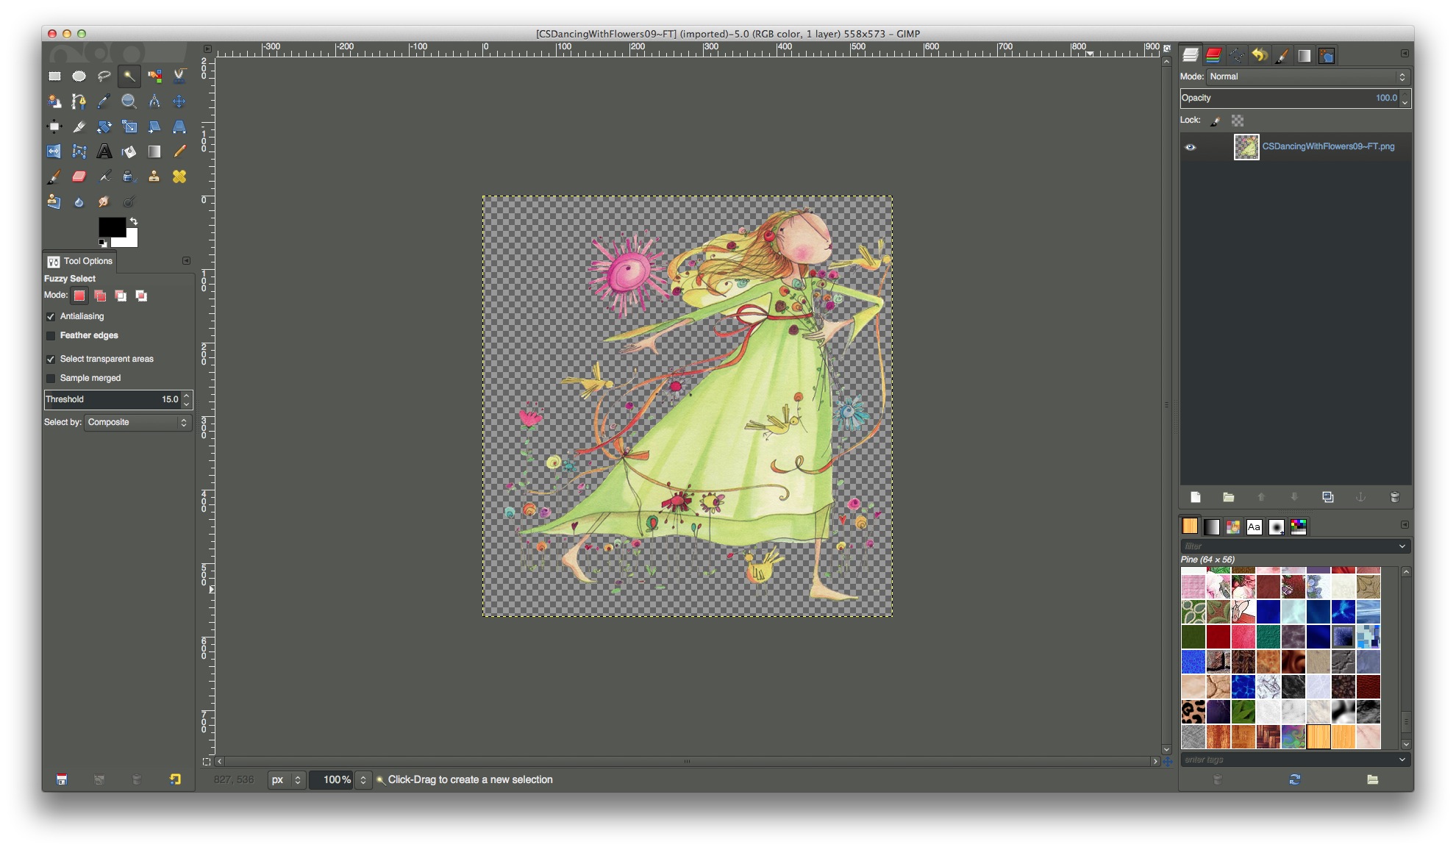Delete layer using trash icon
Image resolution: width=1456 pixels, height=850 pixels.
[1394, 497]
